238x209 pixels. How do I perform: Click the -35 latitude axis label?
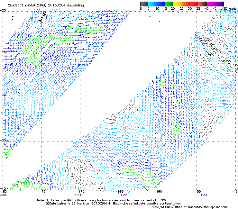pyautogui.click(x=3, y=140)
